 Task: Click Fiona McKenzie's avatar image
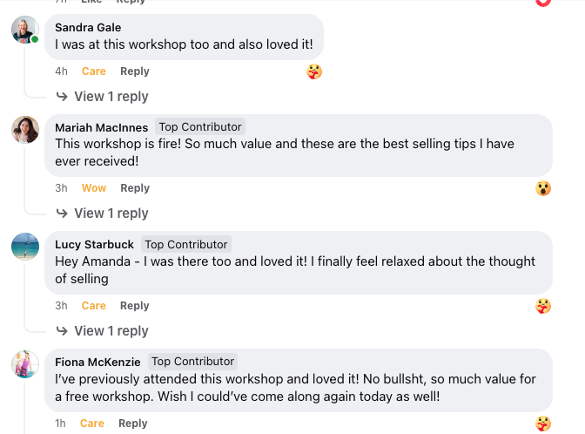pyautogui.click(x=24, y=363)
